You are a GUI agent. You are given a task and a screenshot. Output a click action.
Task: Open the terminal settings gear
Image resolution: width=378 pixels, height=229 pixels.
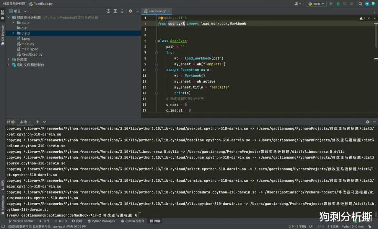tap(368, 122)
